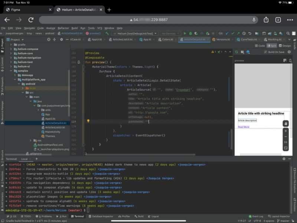This screenshot has width=297, height=223.
Task: Switch editor to Split view mode
Action: click(x=272, y=46)
